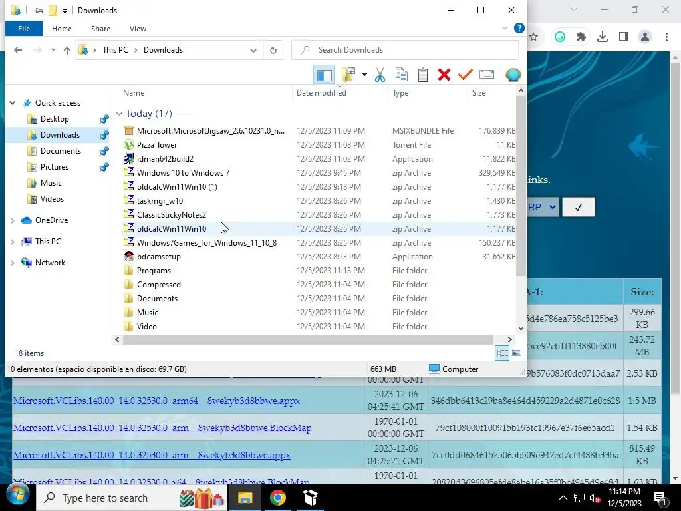Refresh the Downloads folder

click(x=273, y=50)
